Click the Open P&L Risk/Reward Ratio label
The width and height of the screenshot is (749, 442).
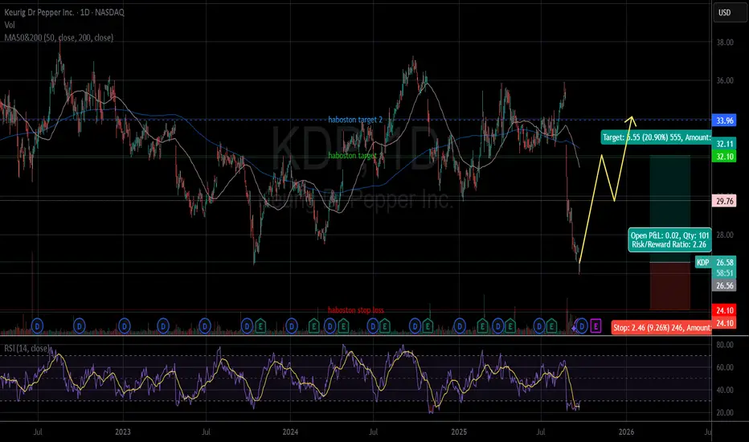pyautogui.click(x=669, y=239)
